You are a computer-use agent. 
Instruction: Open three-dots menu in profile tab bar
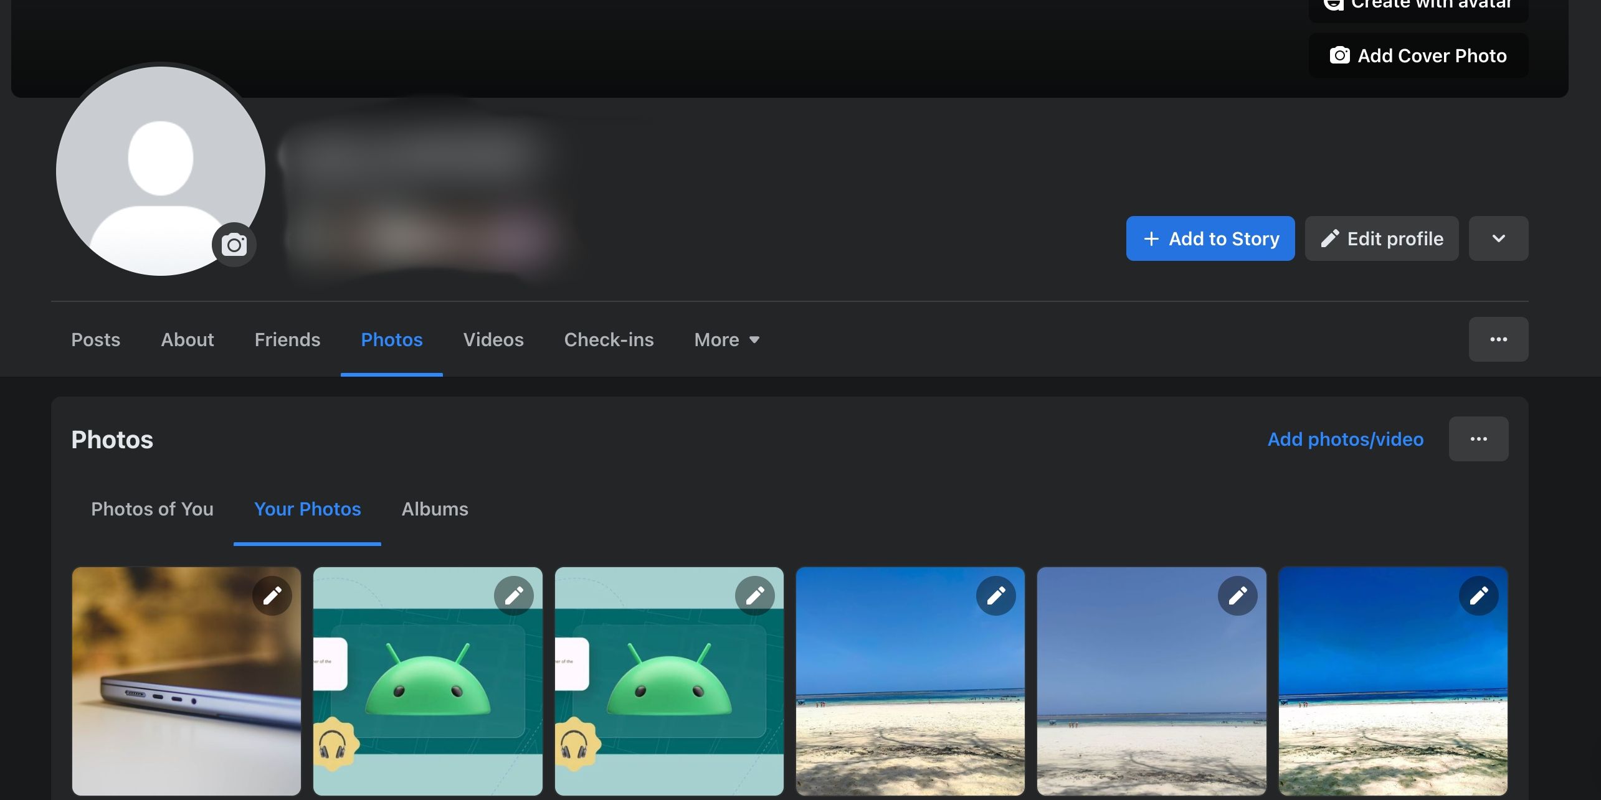[x=1498, y=339]
